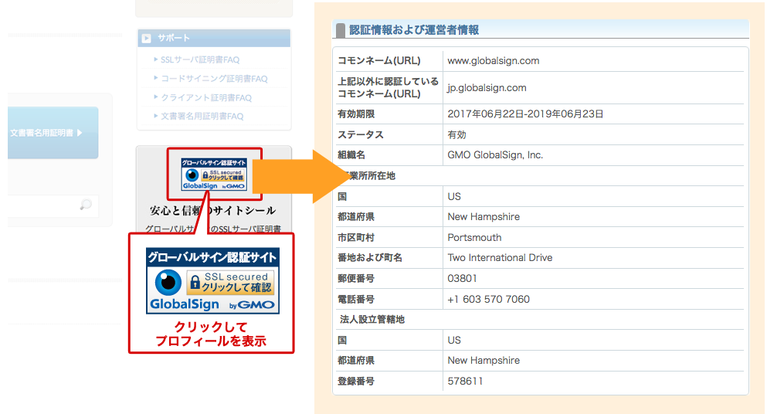Click registration number 578611
Image resolution: width=767 pixels, height=414 pixels.
click(x=465, y=382)
